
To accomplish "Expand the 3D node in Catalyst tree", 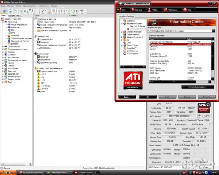I will (122, 40).
